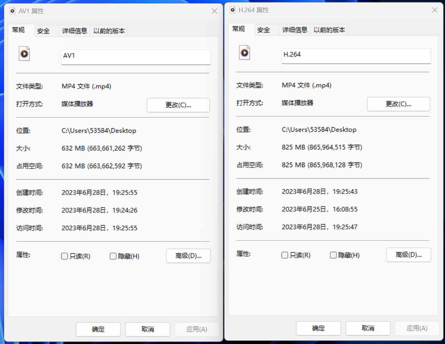This screenshot has height=344, width=445.
Task: Click the title bar icon of H.264 属性 window
Action: pos(232,10)
